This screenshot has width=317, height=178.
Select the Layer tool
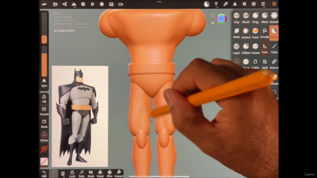point(236,48)
